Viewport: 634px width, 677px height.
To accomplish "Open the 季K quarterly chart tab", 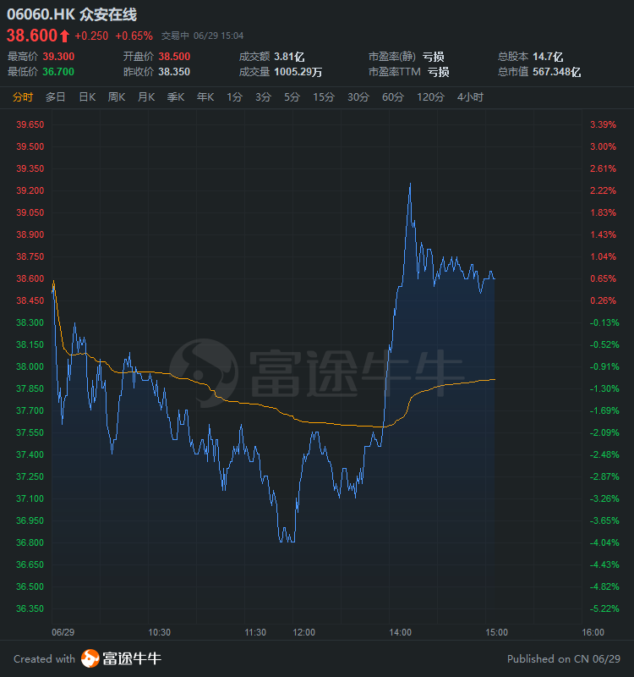I will pyautogui.click(x=176, y=97).
